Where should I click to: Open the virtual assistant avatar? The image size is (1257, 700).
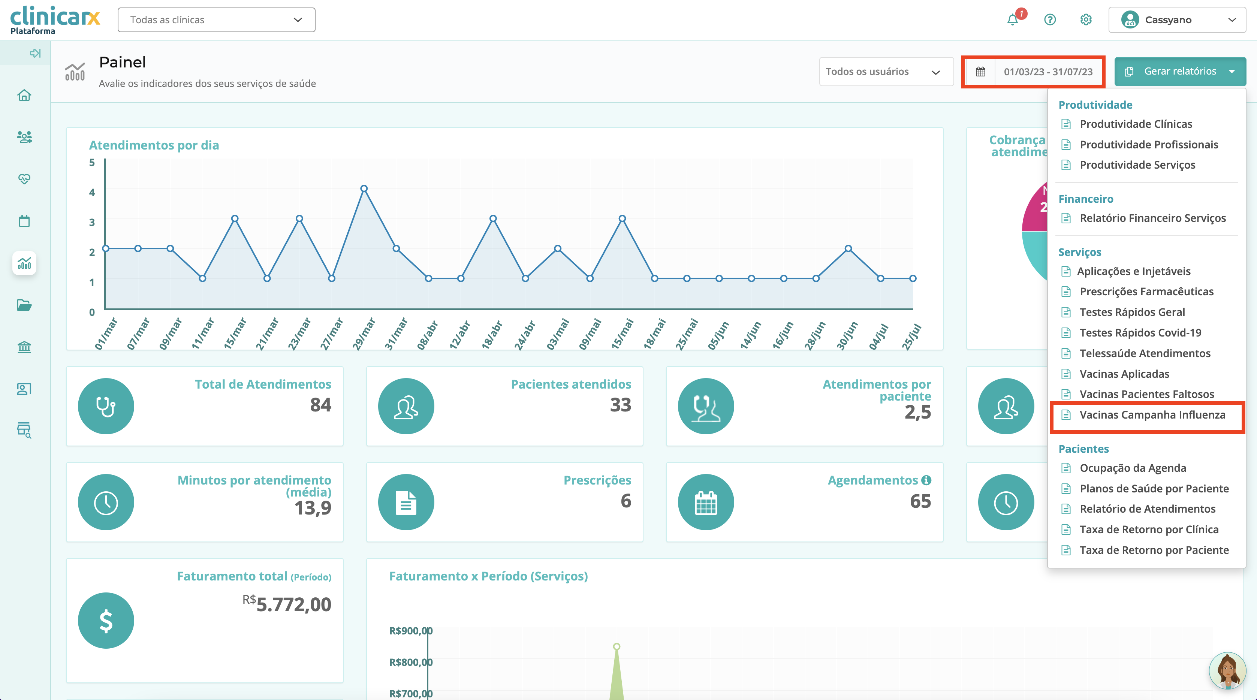click(x=1227, y=671)
